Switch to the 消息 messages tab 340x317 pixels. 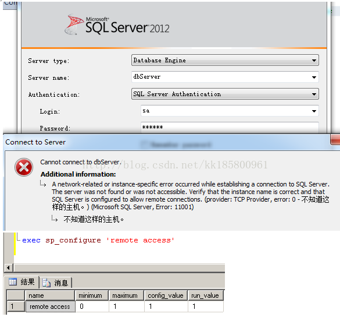point(56,283)
